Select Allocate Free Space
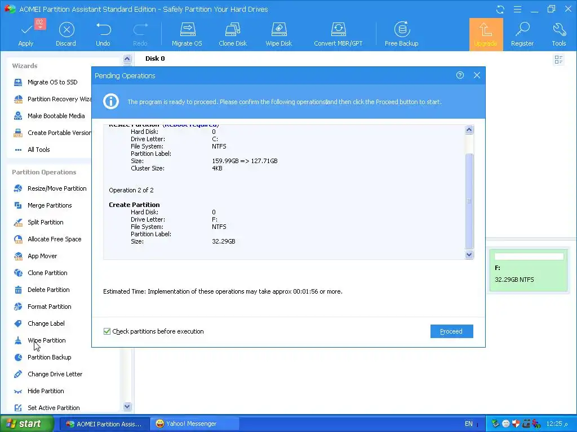The height and width of the screenshot is (432, 577). tap(47, 239)
